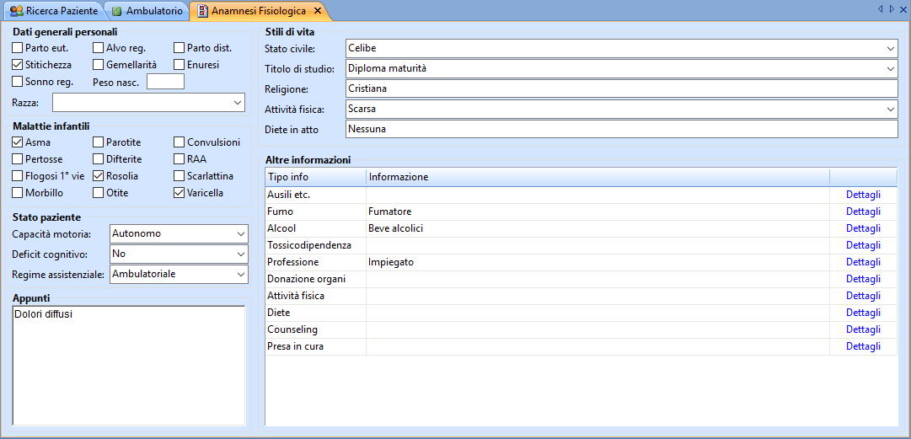Select the Tossicodipendenza row label
The height and width of the screenshot is (439, 911).
click(x=309, y=245)
